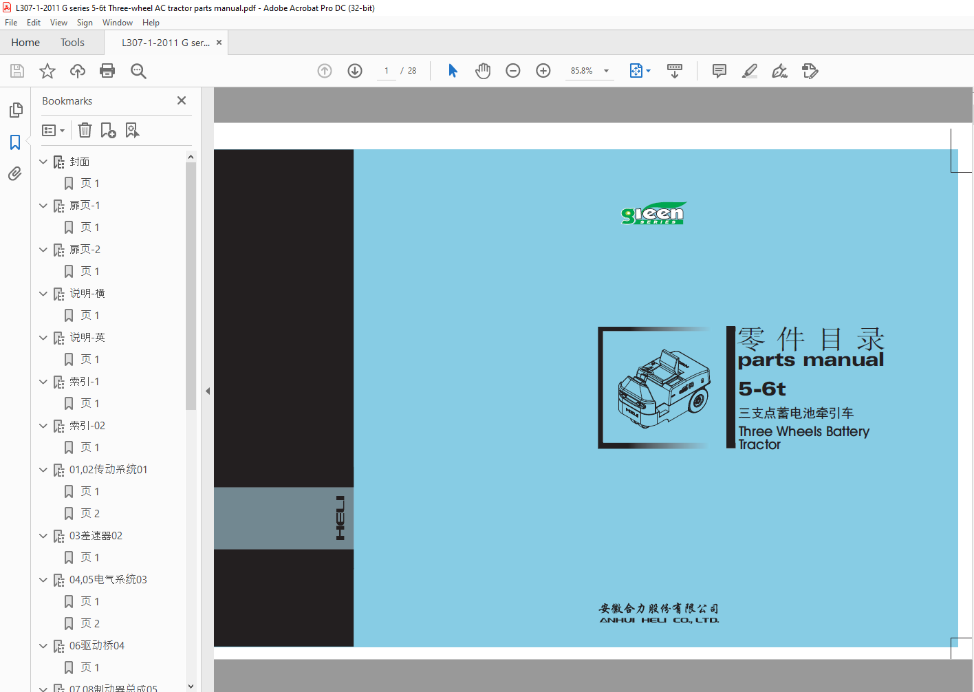Open bookmark options dropdown menu
This screenshot has height=692, width=974.
(53, 130)
